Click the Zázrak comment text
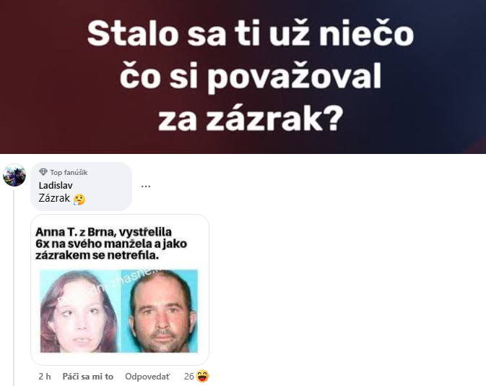The image size is (486, 386). coord(54,198)
